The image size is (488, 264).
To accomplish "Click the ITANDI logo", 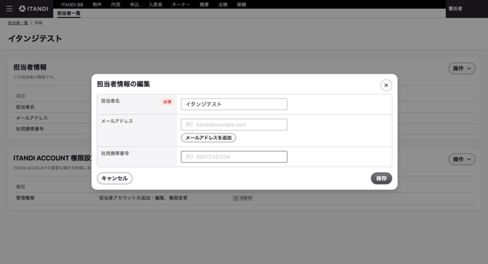I will click(34, 9).
